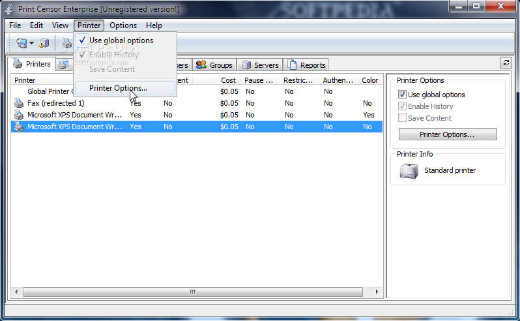Click the window resize grip in status bar

coord(510,312)
